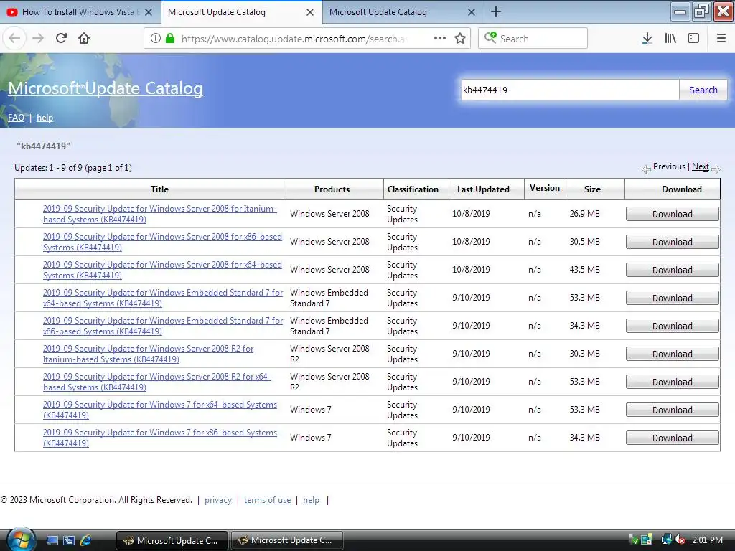Click Switch between windows quick launch icon
Image resolution: width=735 pixels, height=551 pixels.
tap(68, 541)
